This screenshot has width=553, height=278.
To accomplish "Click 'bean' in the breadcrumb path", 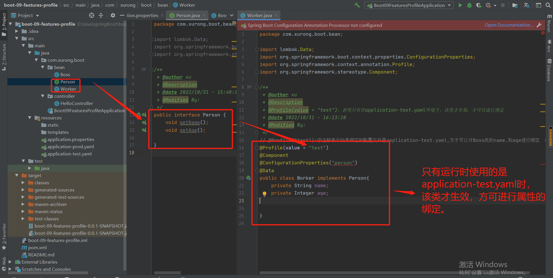I will (x=163, y=5).
